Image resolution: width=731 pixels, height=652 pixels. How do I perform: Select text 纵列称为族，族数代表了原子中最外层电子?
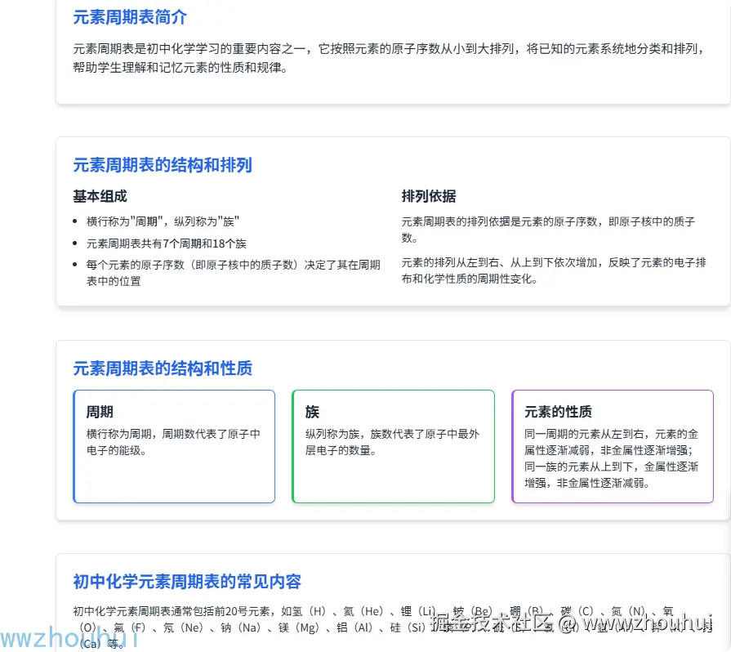pyautogui.click(x=392, y=442)
